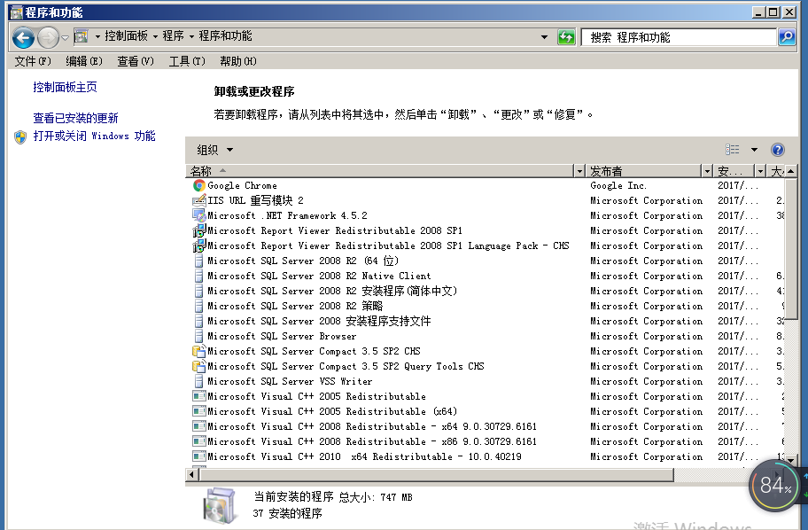Viewport: 808px width, 530px height.
Task: Open the 查看(V) menu
Action: click(136, 61)
